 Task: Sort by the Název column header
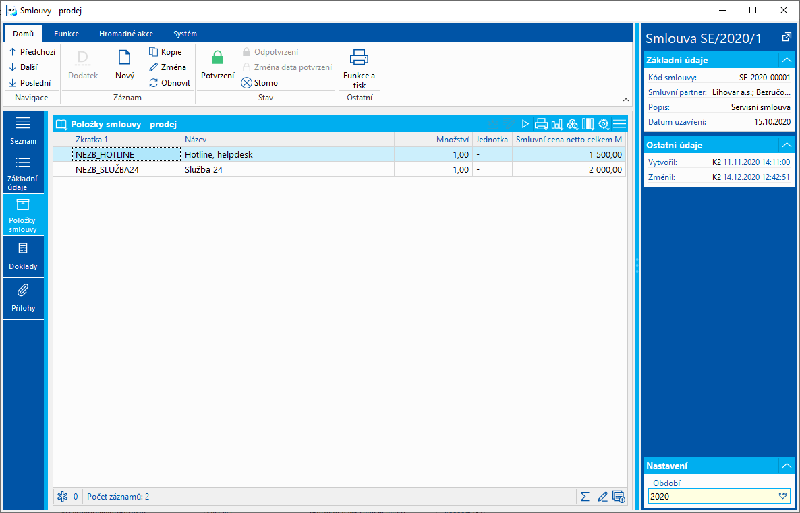click(287, 140)
